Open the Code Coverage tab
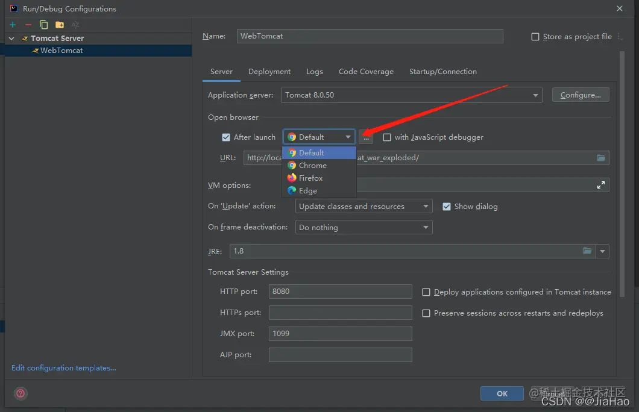Screen dimensions: 639x412 pyautogui.click(x=366, y=72)
